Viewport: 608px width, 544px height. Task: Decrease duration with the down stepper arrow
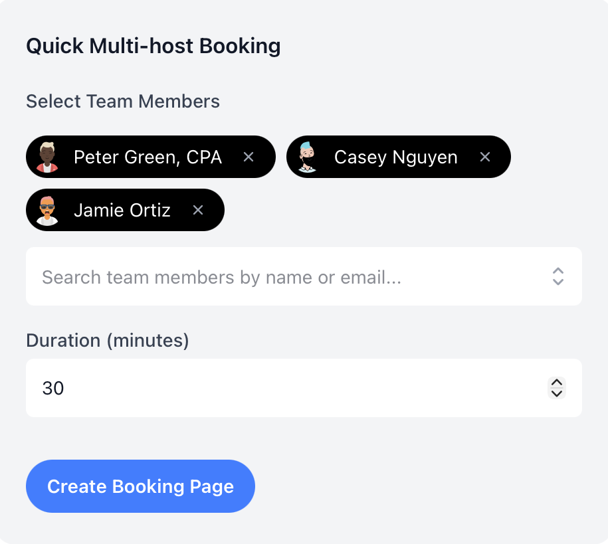(557, 393)
